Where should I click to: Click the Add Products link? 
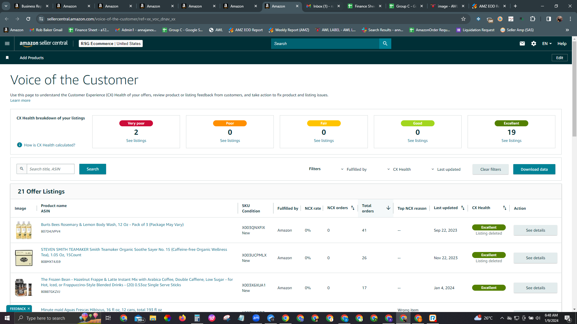[32, 58]
